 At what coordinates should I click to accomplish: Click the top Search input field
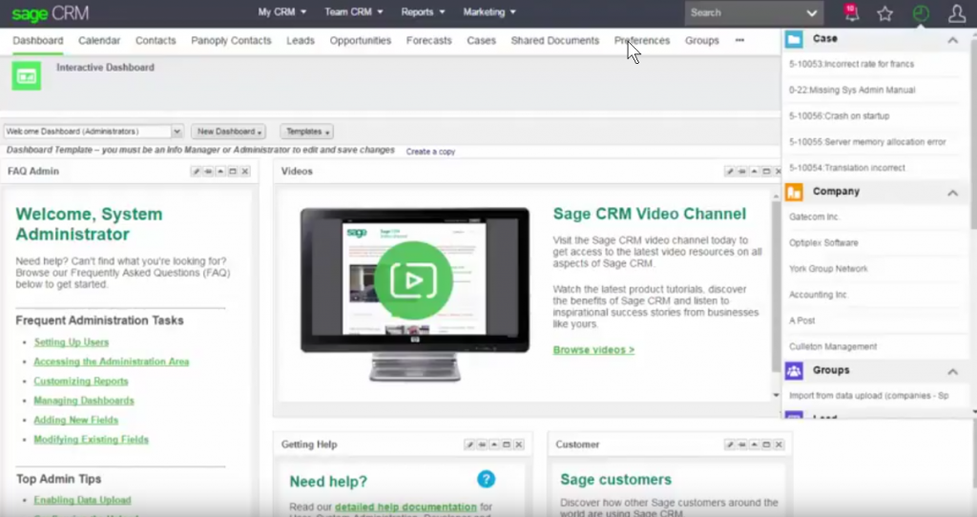(744, 13)
